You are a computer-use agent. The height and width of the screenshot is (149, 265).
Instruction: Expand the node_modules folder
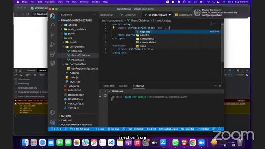tap(62, 29)
